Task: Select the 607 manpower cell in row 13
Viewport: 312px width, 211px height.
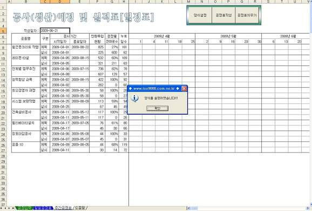Action: [97, 74]
